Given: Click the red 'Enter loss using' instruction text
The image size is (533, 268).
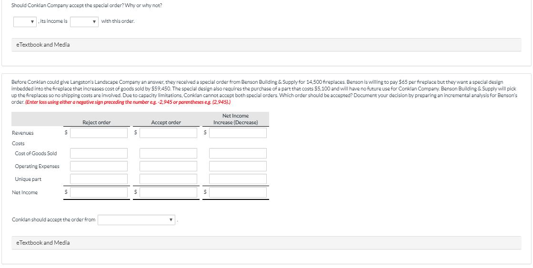Looking at the screenshot, I should (x=128, y=102).
